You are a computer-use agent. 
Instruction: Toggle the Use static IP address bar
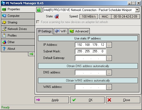coord(88,38)
